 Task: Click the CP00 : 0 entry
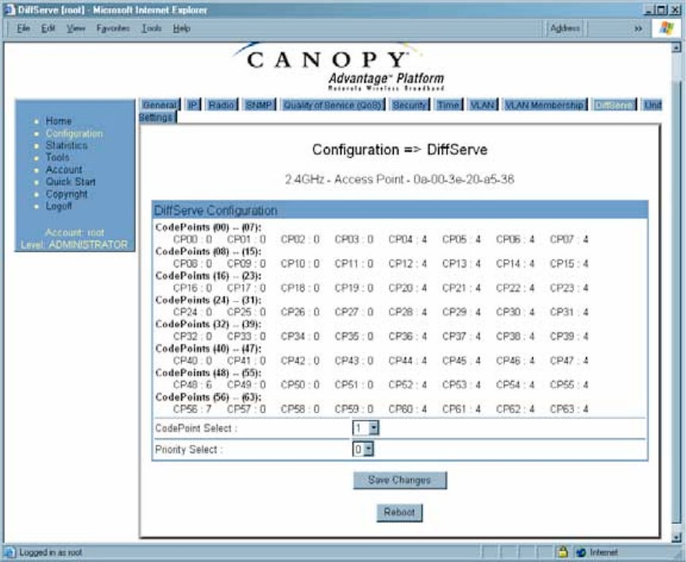[192, 239]
